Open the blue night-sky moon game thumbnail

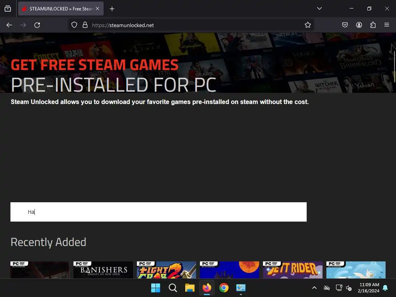[229, 270]
